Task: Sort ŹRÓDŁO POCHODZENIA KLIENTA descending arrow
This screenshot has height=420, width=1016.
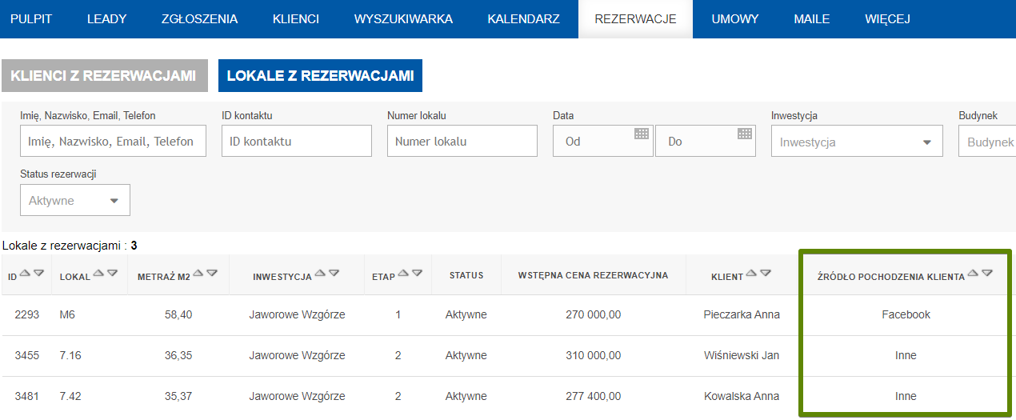Action: (x=987, y=274)
